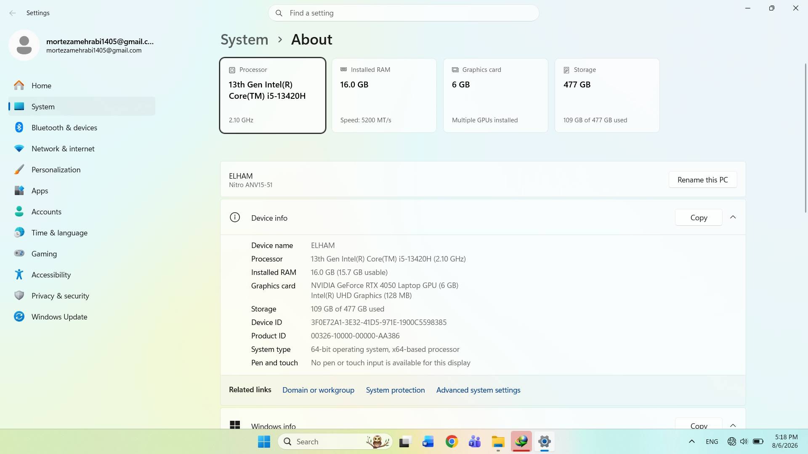Select the Storage info card

[607, 95]
